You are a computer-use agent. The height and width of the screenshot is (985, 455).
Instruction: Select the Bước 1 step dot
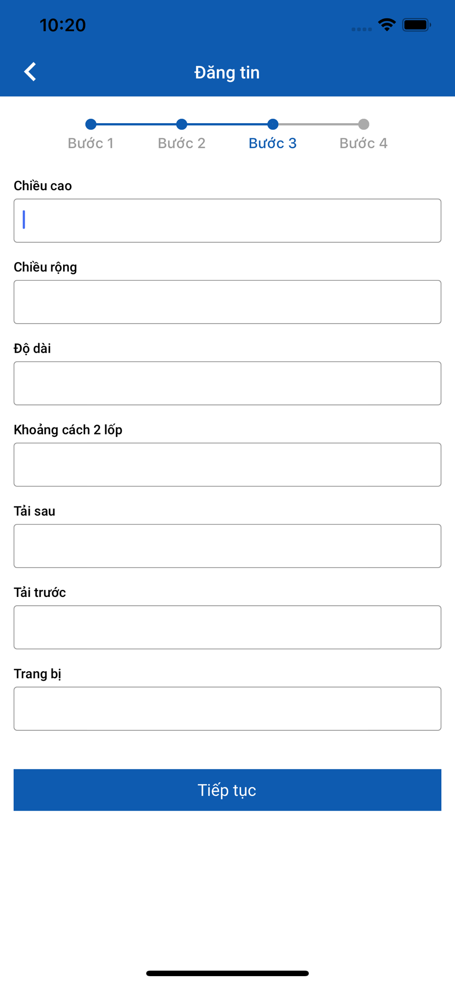(x=91, y=124)
